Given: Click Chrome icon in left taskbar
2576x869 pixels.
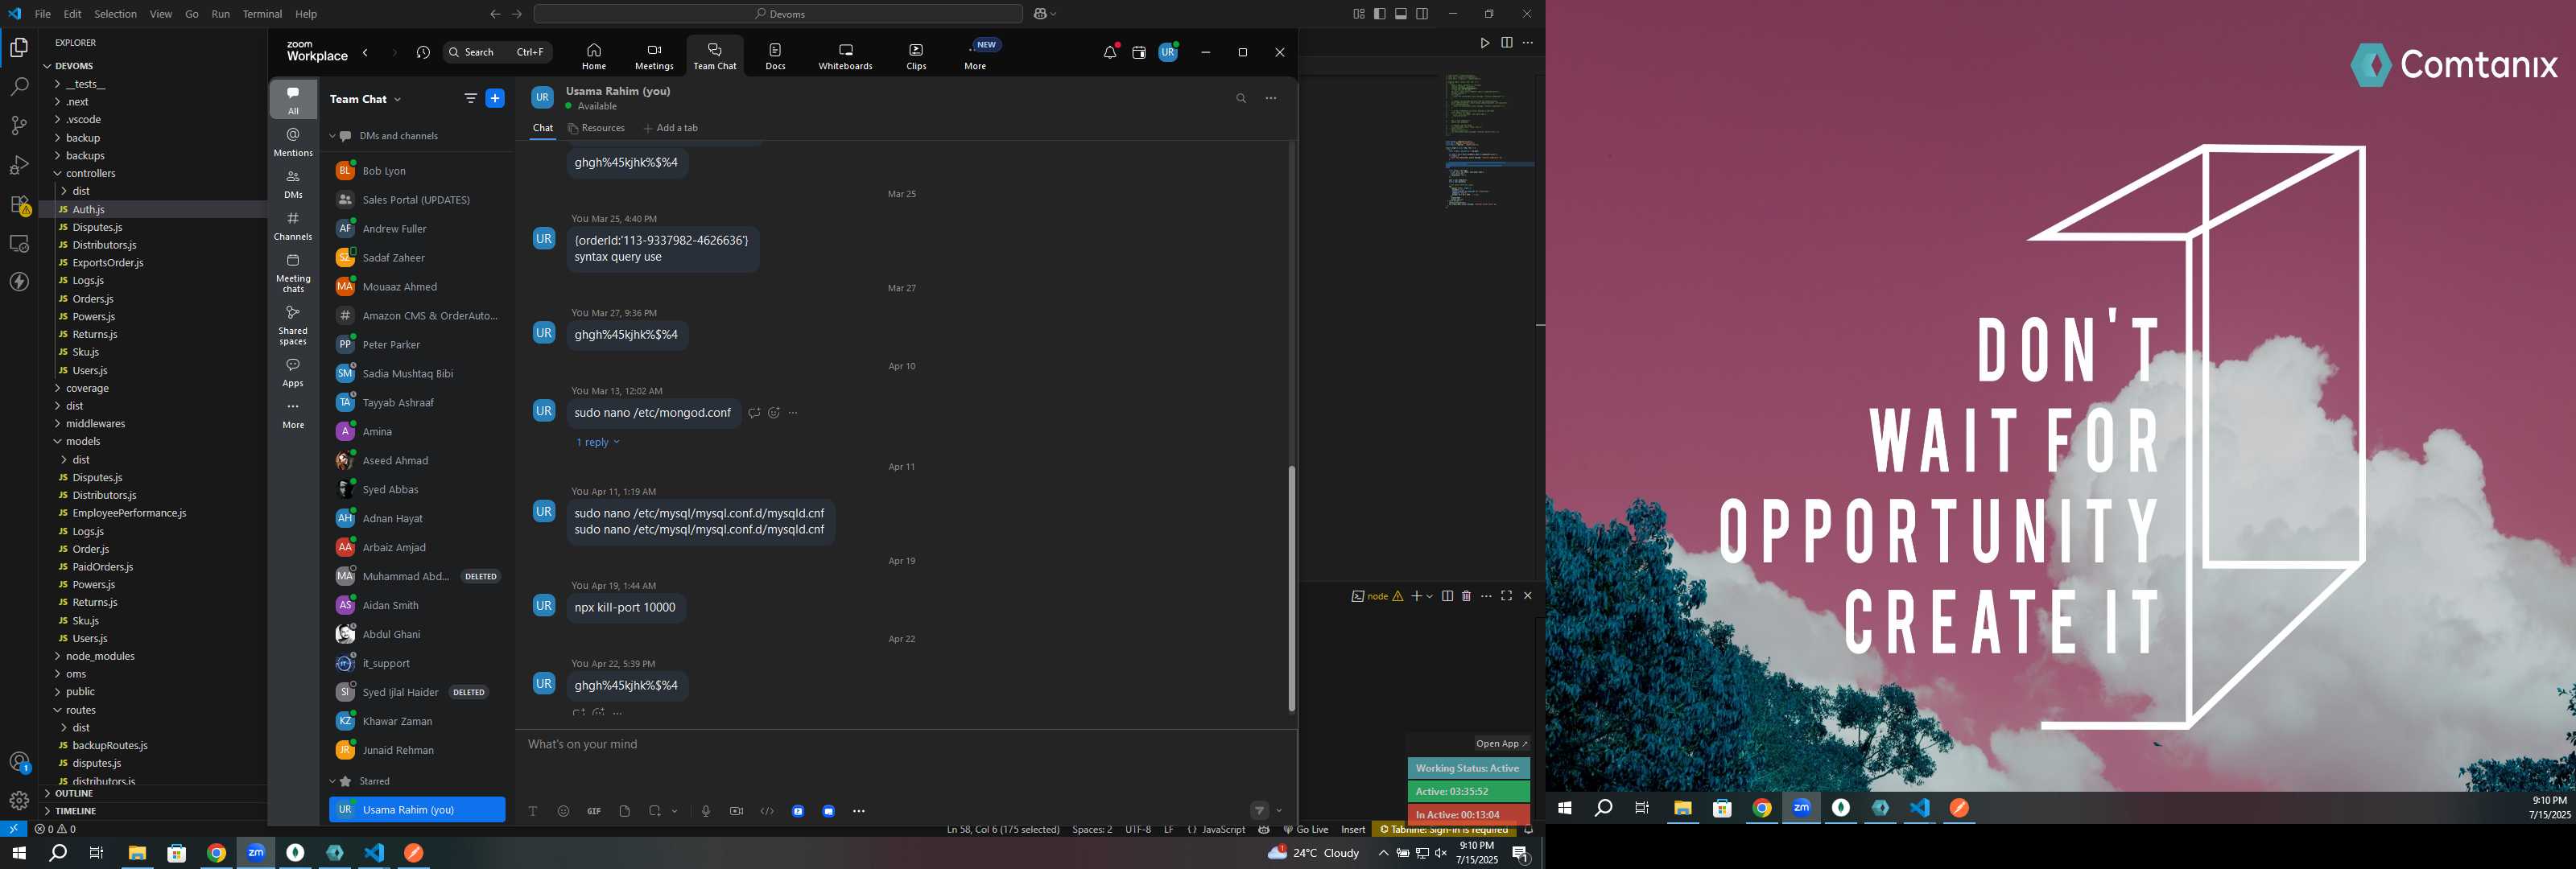Looking at the screenshot, I should click(x=216, y=853).
